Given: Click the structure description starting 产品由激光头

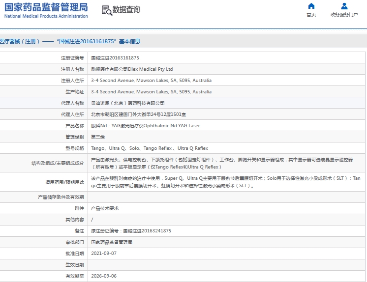Looking at the screenshot, I should point(222,163).
